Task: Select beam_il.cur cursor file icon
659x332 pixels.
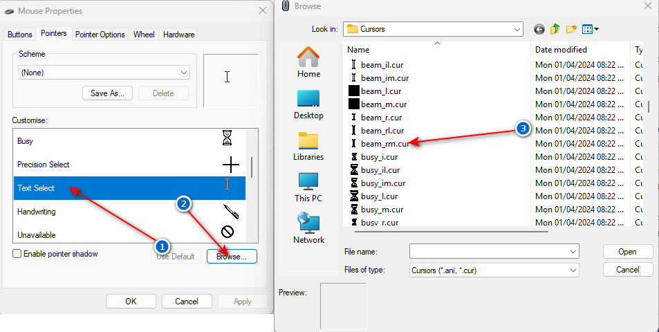Action: 354,65
